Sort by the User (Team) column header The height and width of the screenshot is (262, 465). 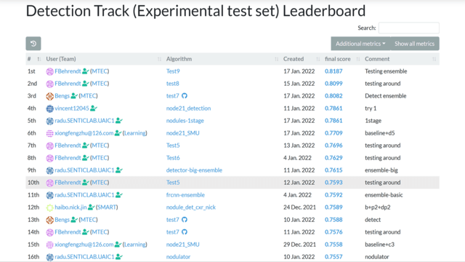click(x=61, y=59)
